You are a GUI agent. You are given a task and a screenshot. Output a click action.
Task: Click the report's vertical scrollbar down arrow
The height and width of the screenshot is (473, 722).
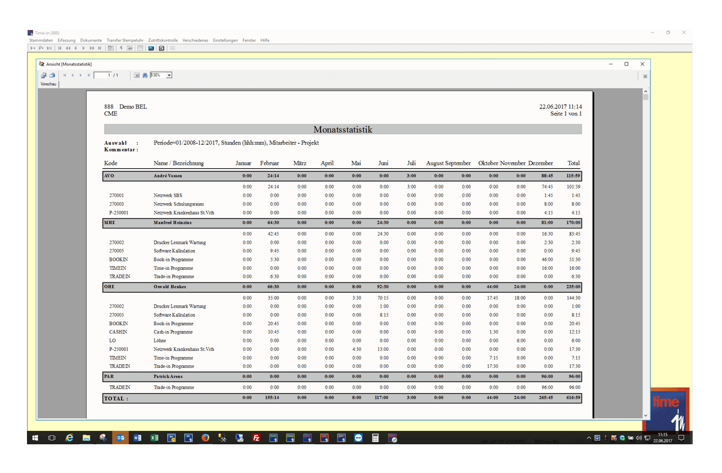point(646,415)
